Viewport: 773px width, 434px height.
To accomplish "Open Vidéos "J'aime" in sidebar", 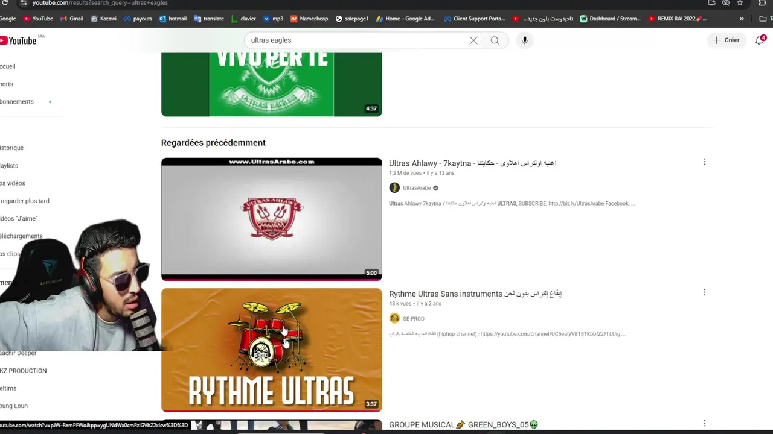I will point(19,218).
